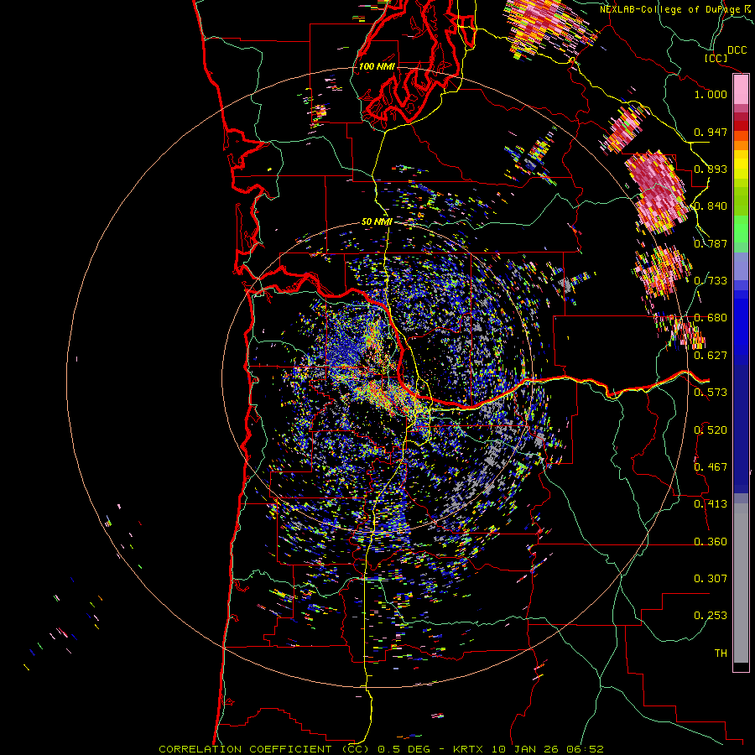Click the [CC] label above color scale
The width and height of the screenshot is (755, 755).
716,58
